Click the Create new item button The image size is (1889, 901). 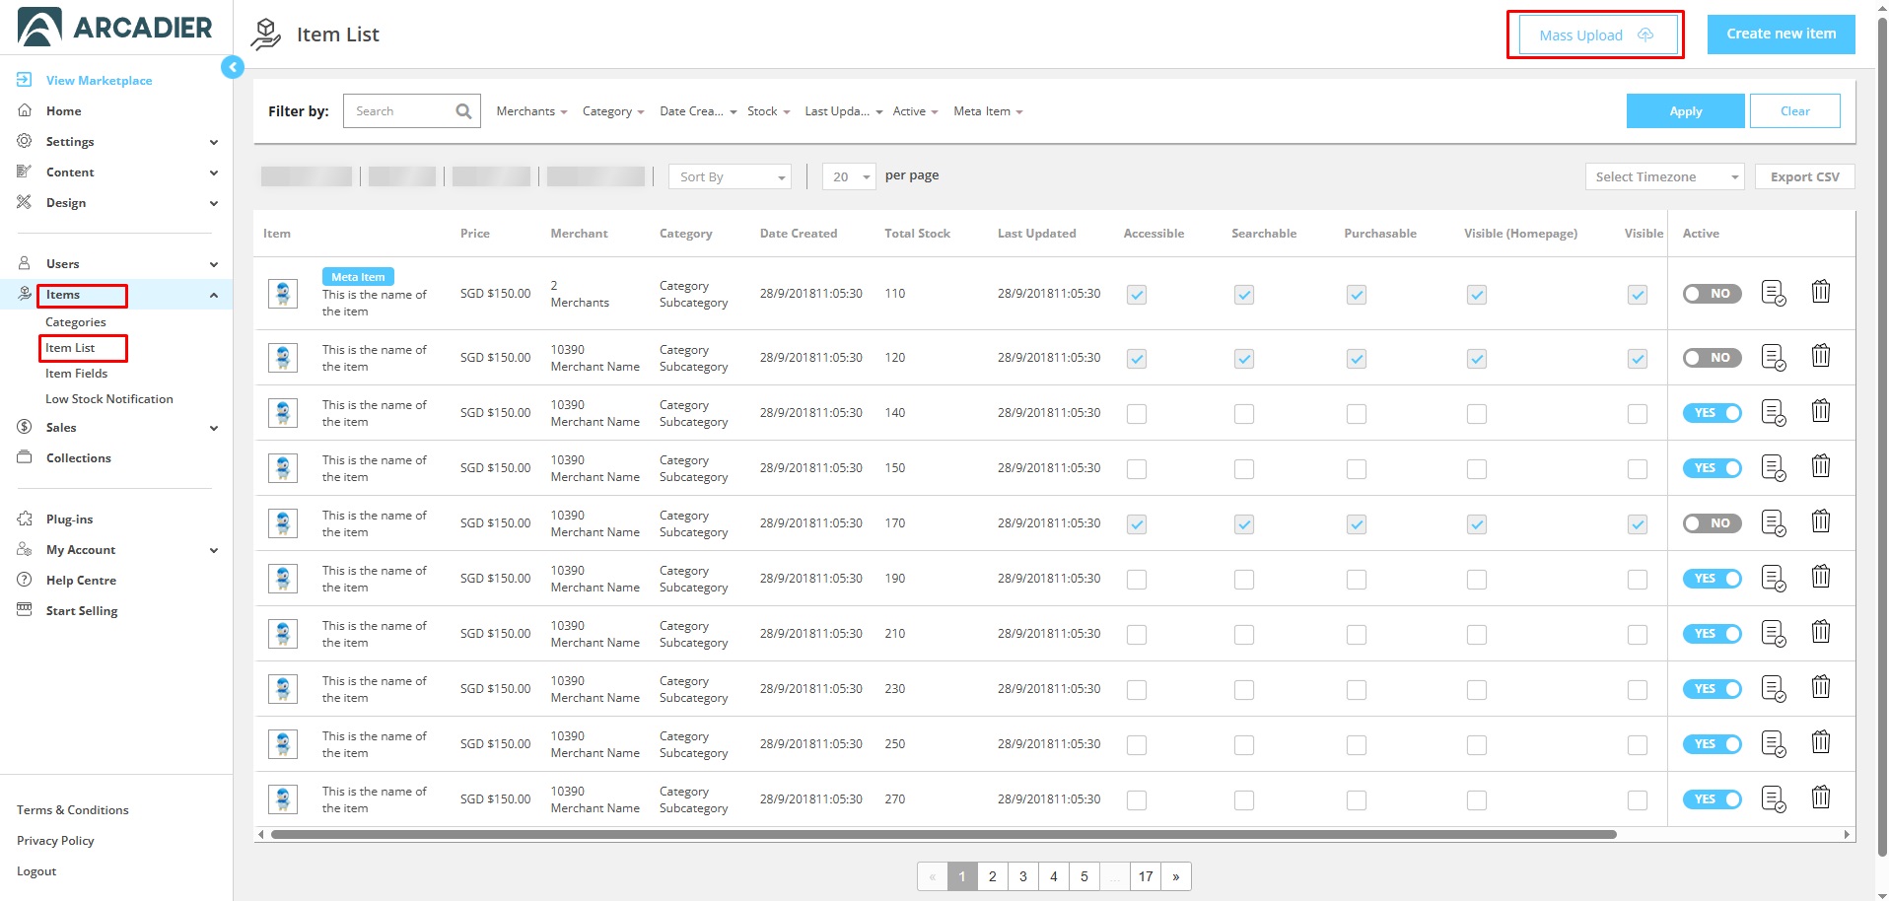(1781, 35)
